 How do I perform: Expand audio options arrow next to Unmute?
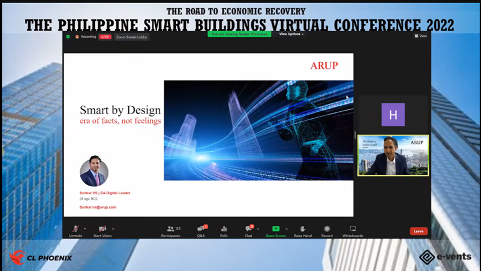tap(85, 229)
